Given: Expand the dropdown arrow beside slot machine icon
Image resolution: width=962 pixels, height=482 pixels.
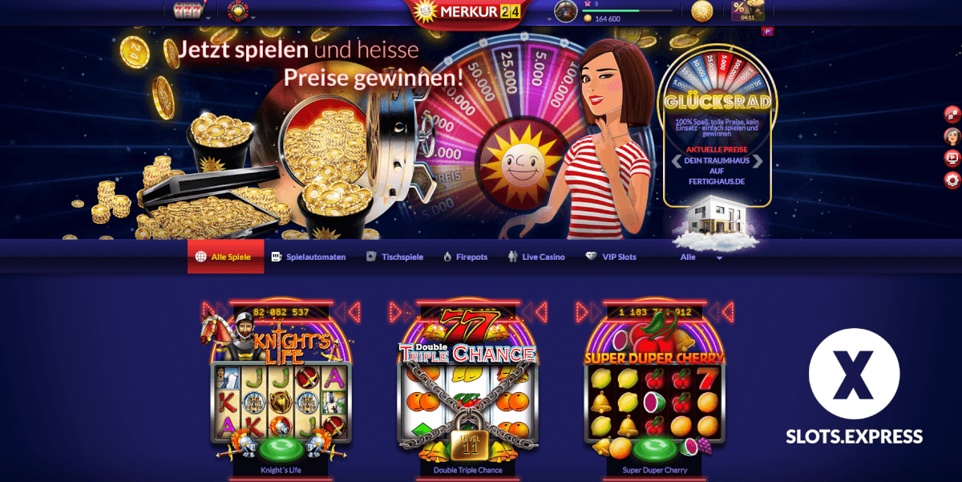Looking at the screenshot, I should [208, 16].
